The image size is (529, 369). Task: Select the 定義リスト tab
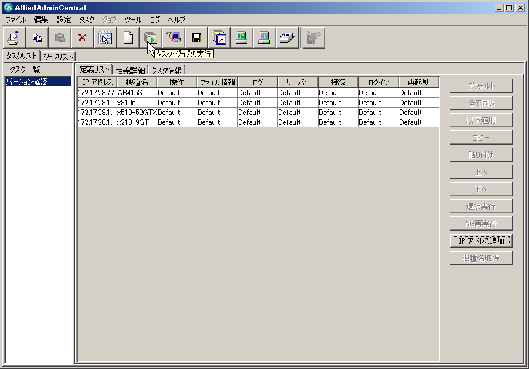point(94,69)
